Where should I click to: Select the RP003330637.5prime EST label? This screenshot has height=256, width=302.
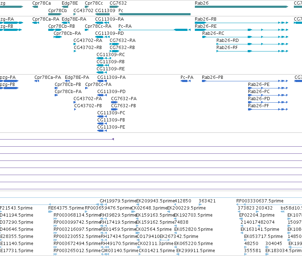click(x=260, y=201)
